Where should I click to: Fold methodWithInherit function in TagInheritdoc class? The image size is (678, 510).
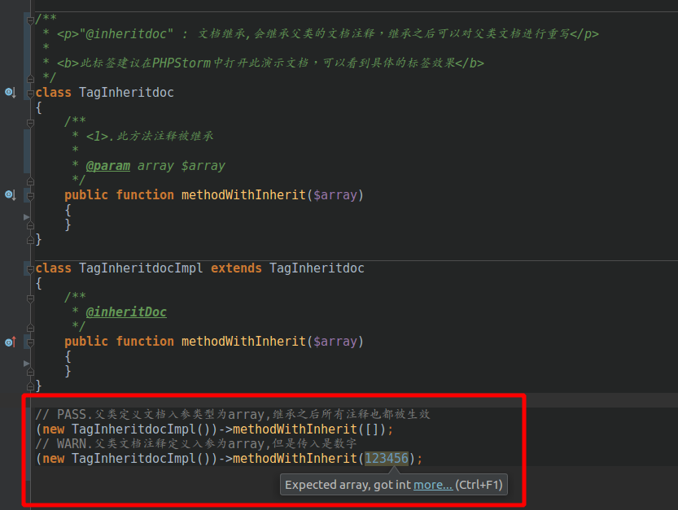coord(30,197)
